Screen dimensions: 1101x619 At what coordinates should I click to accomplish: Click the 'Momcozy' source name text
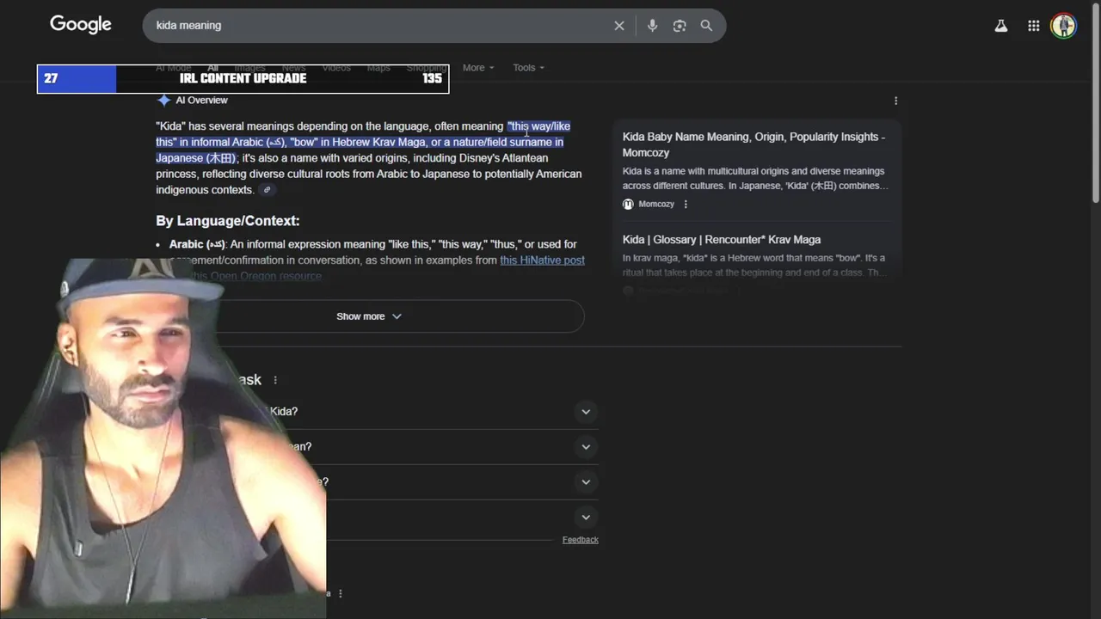(x=656, y=205)
